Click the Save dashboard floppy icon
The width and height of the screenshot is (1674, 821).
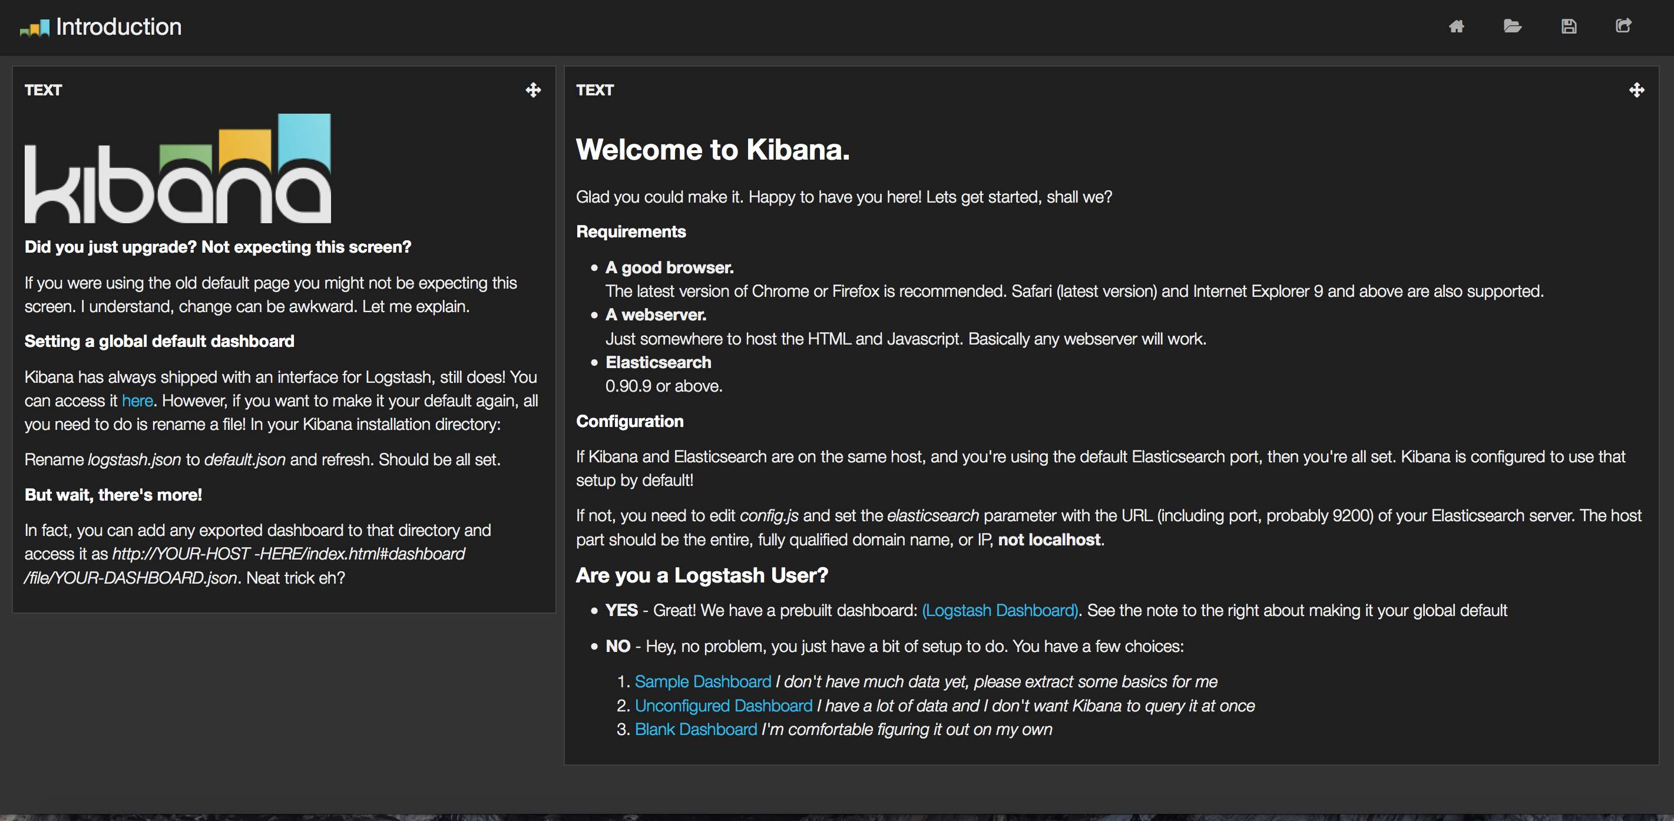(x=1569, y=26)
